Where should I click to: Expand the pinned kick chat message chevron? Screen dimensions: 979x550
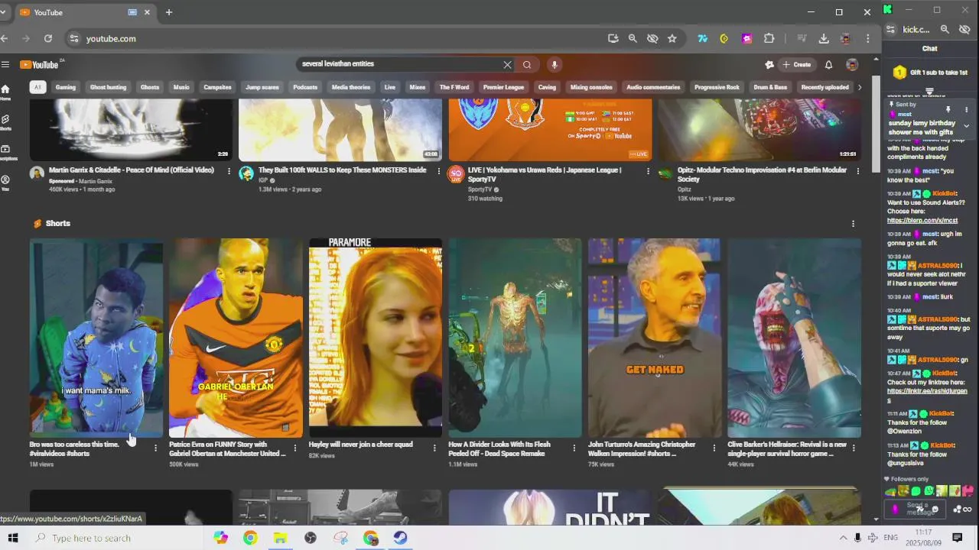pyautogui.click(x=966, y=126)
